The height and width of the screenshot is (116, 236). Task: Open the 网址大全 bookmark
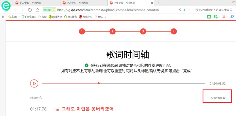click(55, 17)
